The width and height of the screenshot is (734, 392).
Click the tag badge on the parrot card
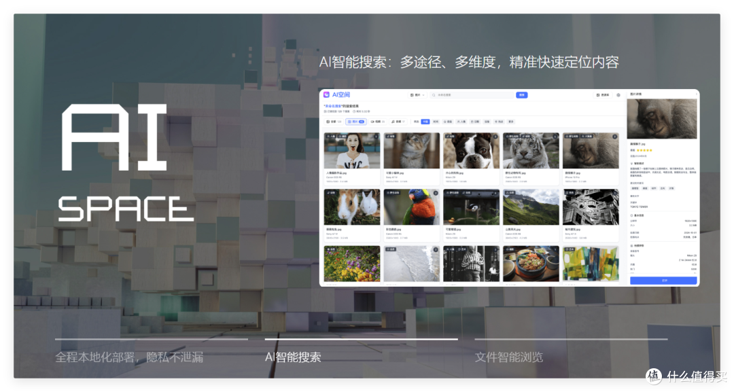click(393, 193)
